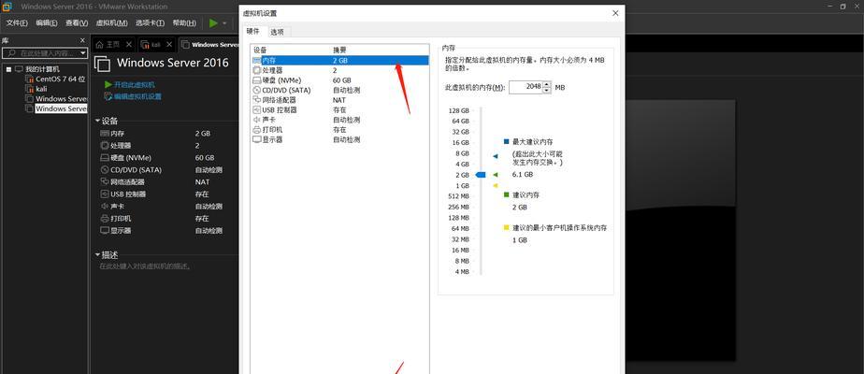
Task: Click CD/DVD (SATA) icon in VM summary device list
Action: point(105,169)
